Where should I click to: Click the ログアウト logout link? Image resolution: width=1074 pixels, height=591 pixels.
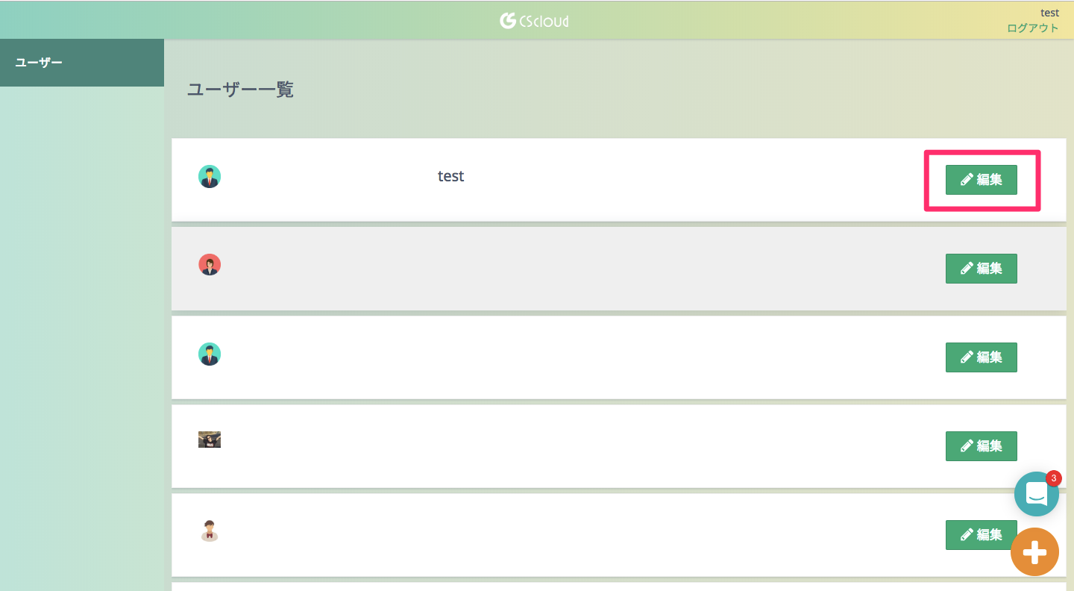[1032, 28]
